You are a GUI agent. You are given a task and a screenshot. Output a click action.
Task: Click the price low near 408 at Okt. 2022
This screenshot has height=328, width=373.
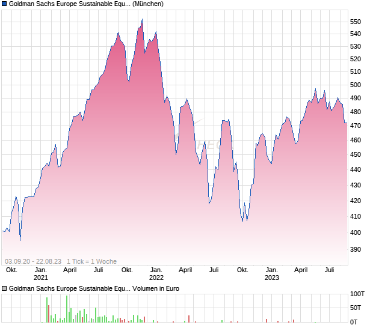[242, 221]
